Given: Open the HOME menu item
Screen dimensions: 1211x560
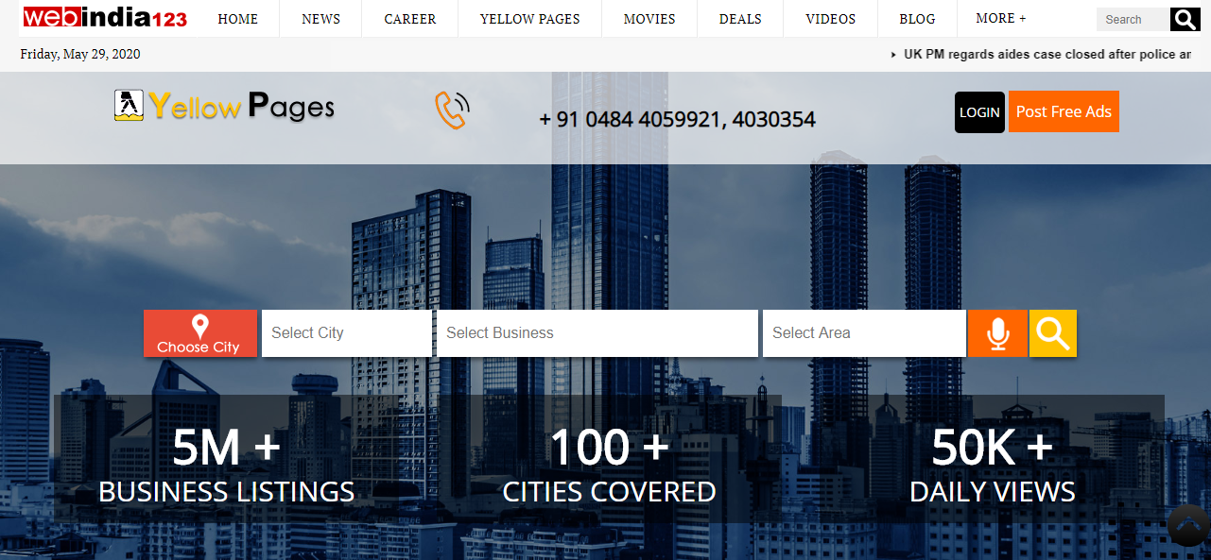Looking at the screenshot, I should pyautogui.click(x=237, y=19).
